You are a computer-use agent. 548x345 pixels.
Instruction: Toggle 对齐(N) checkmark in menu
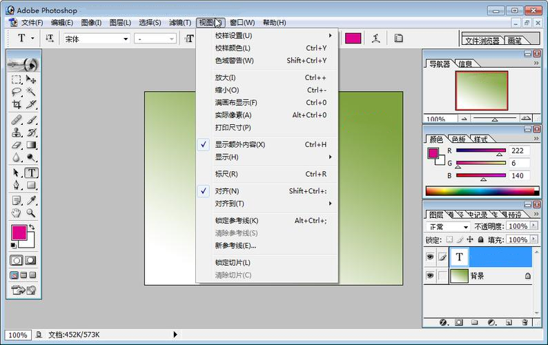pos(204,191)
